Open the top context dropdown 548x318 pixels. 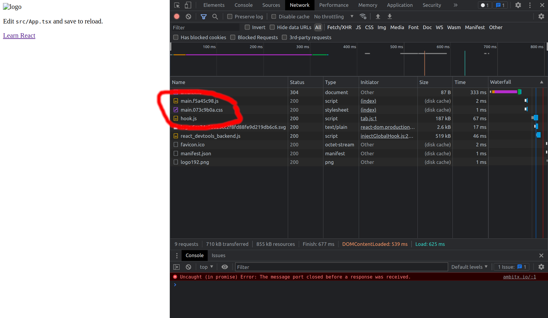pos(206,267)
